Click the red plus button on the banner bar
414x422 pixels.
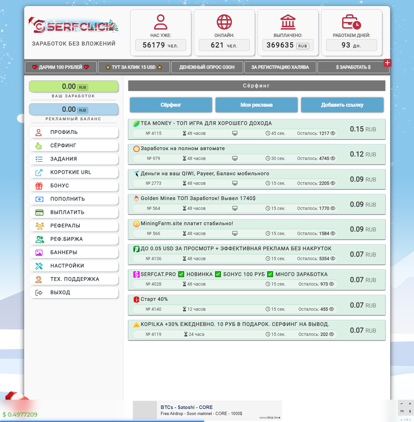(x=387, y=63)
